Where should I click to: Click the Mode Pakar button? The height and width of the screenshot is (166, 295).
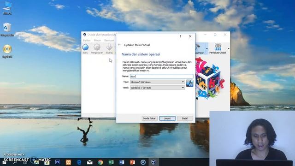point(149,119)
